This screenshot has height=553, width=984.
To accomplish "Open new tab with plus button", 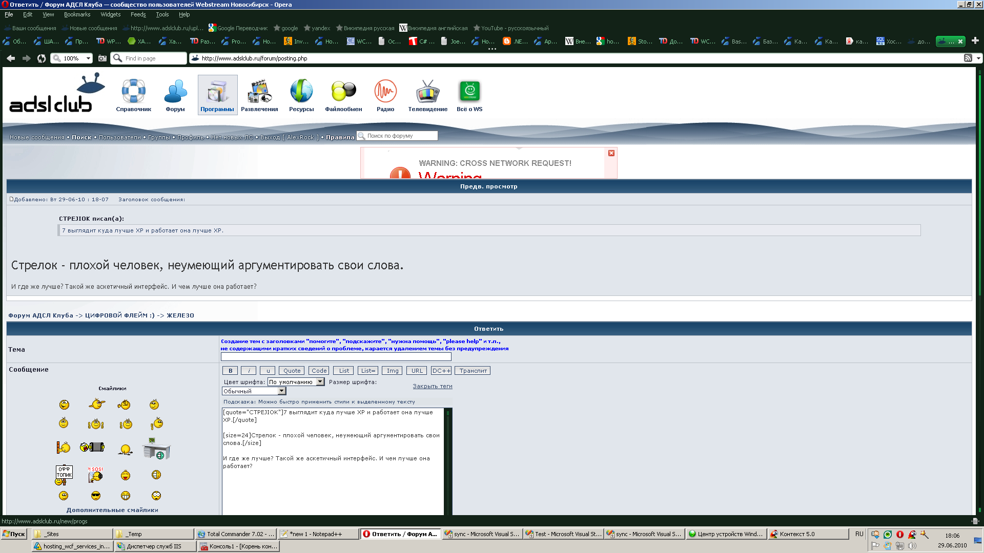I will point(975,40).
